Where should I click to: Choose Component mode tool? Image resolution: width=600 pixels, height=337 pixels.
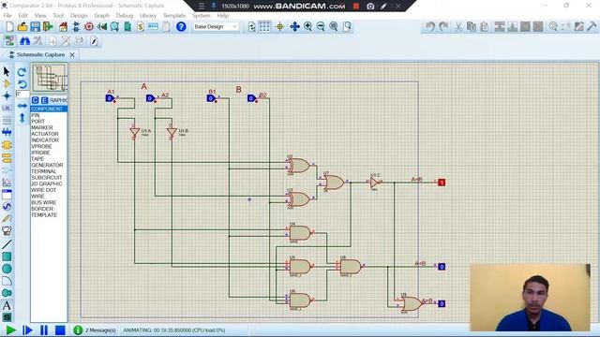point(7,83)
